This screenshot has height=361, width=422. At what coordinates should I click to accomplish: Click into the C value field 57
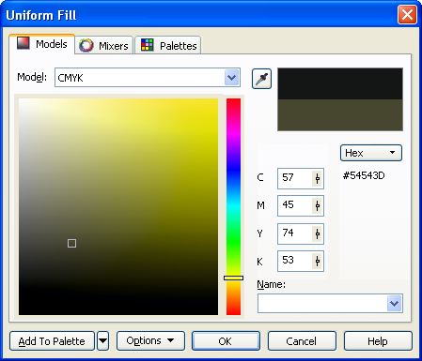295,178
